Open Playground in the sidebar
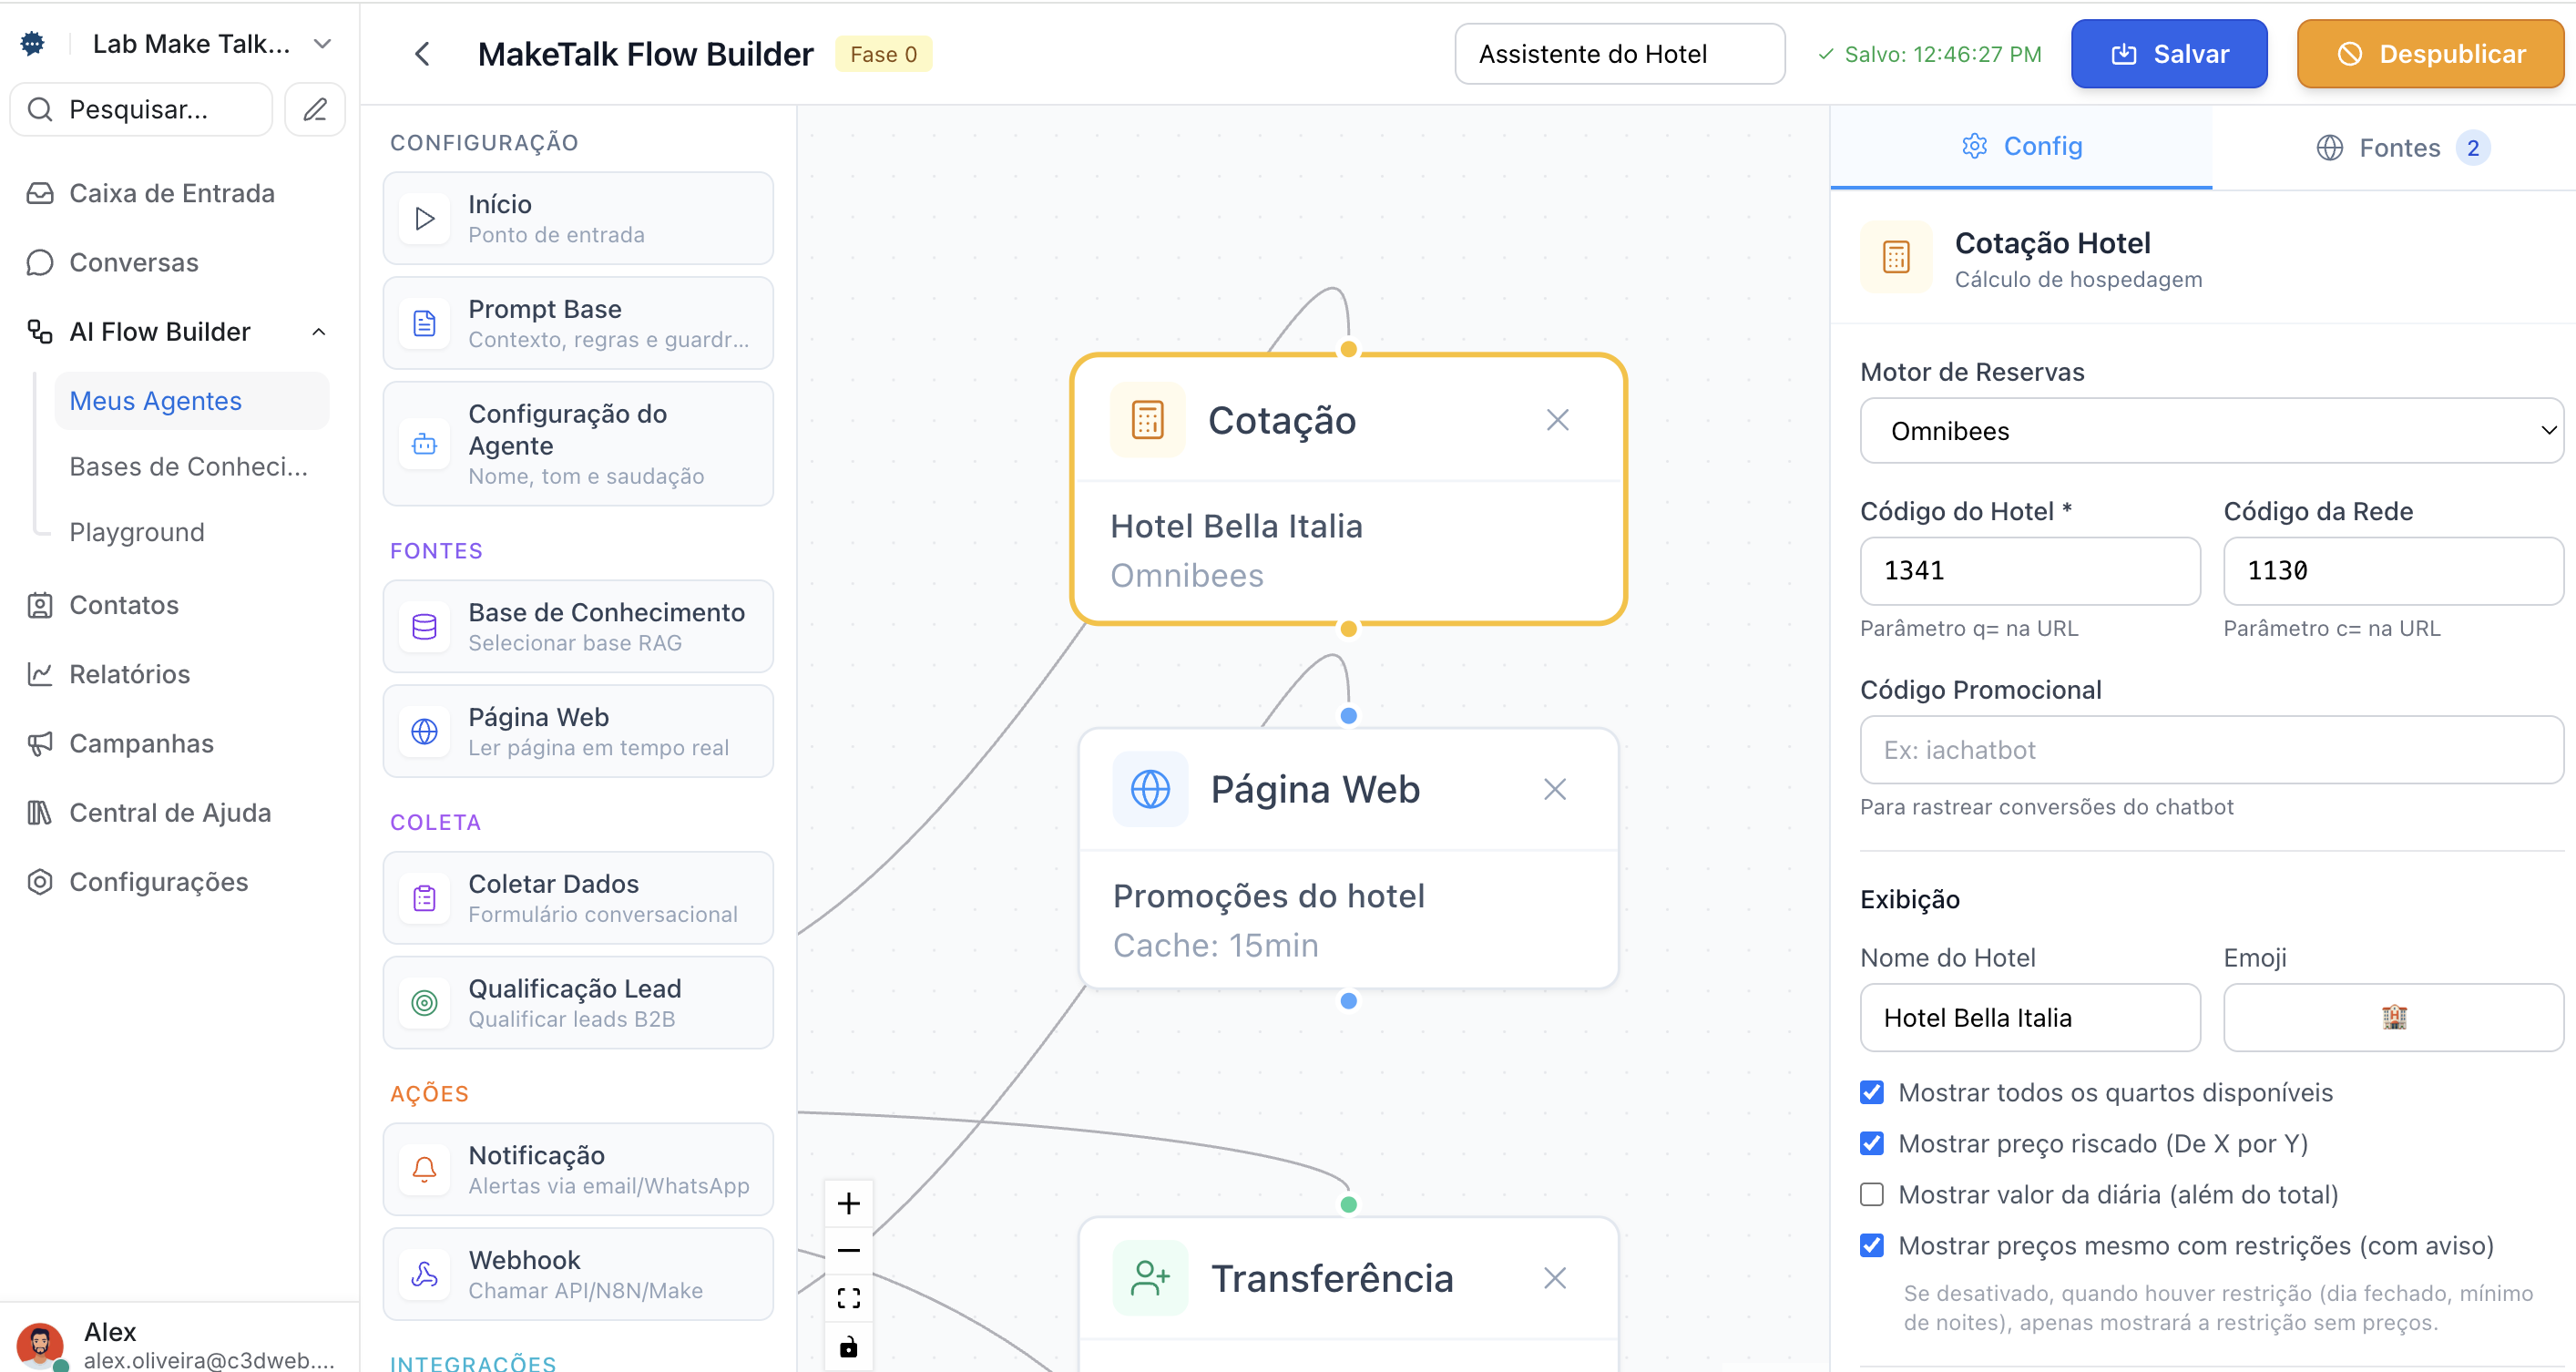The height and width of the screenshot is (1372, 2576). point(137,532)
